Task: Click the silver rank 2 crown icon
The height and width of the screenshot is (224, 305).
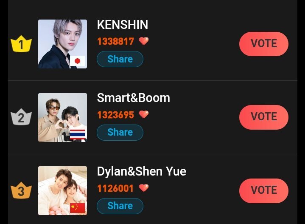Action: [21, 117]
